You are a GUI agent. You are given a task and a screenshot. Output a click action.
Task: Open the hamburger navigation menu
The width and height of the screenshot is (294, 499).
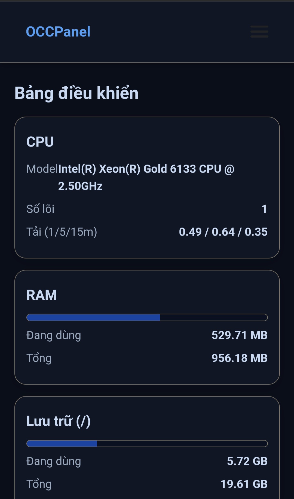[259, 32]
